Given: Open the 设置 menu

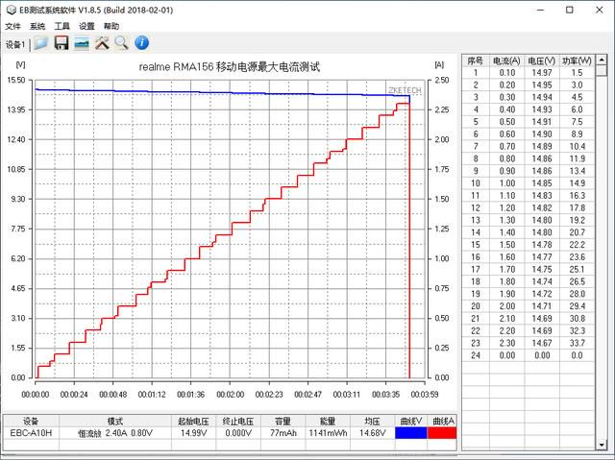Looking at the screenshot, I should [x=86, y=26].
